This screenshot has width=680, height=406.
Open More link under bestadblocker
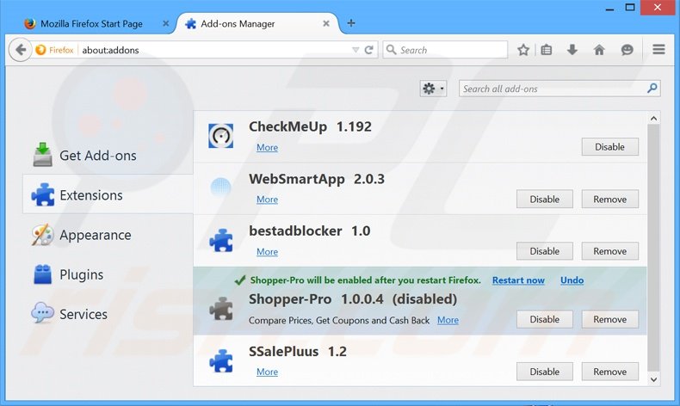(x=267, y=252)
